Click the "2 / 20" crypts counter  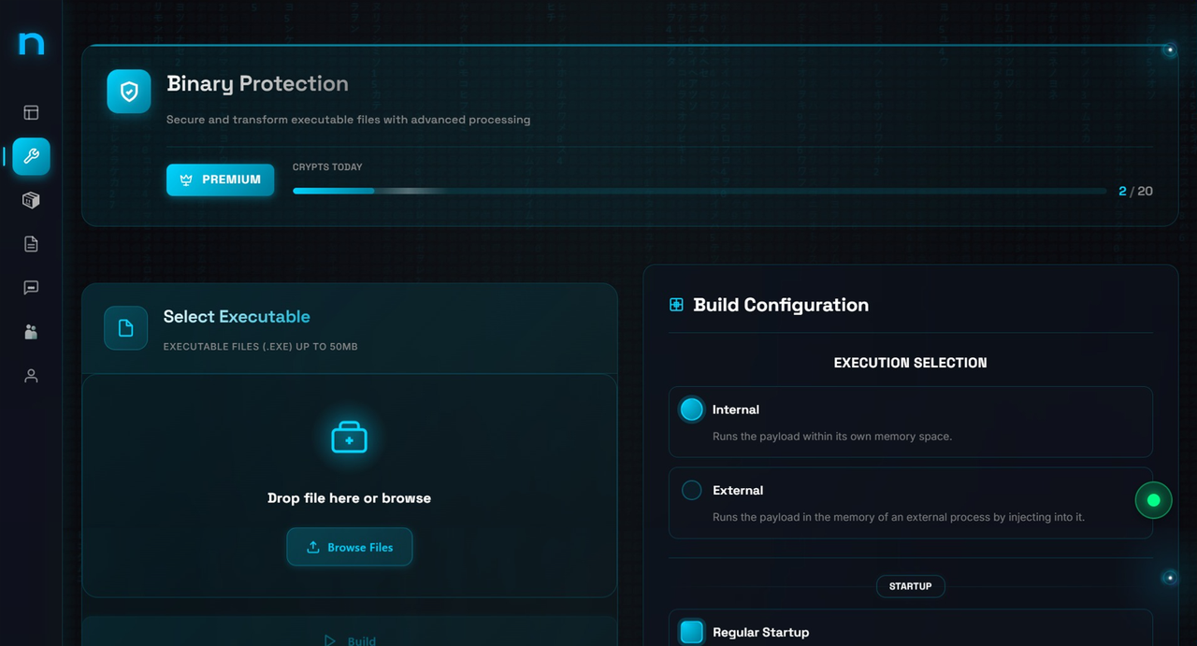click(1135, 191)
